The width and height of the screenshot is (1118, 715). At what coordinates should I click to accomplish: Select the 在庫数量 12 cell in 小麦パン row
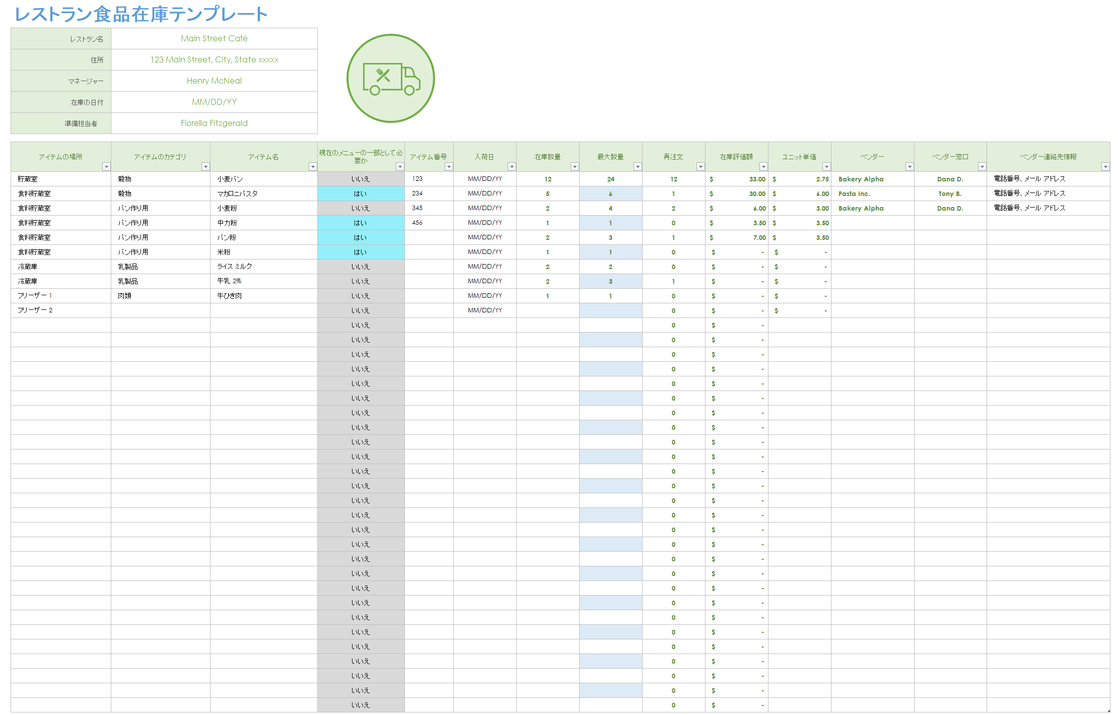[548, 179]
